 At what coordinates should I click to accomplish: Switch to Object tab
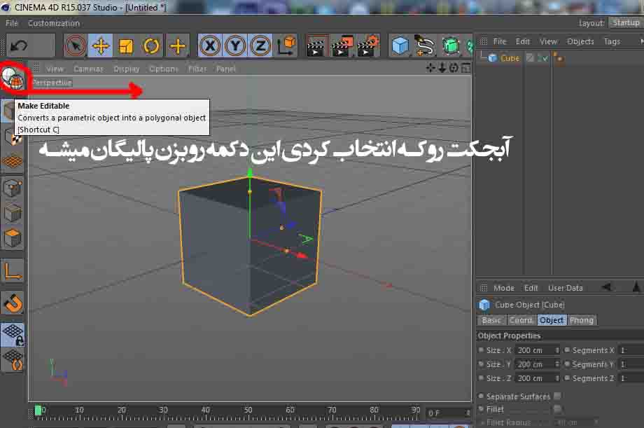552,320
